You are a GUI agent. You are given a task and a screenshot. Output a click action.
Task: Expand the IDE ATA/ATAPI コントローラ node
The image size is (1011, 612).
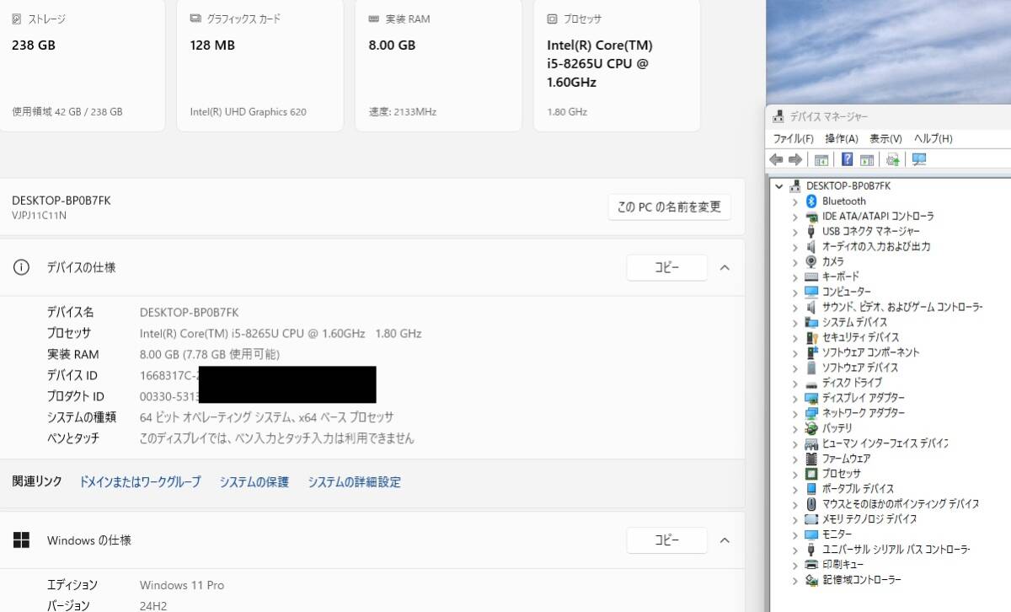794,216
